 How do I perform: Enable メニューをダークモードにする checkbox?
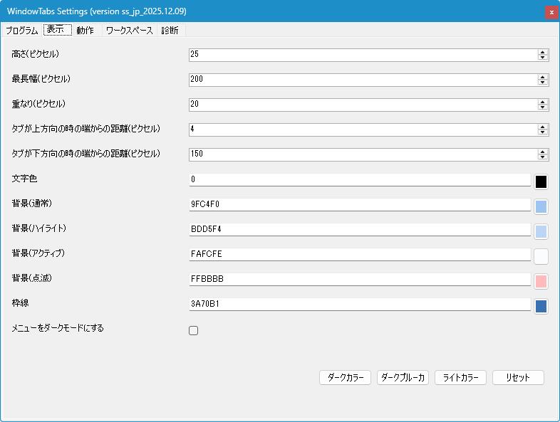[x=194, y=331]
